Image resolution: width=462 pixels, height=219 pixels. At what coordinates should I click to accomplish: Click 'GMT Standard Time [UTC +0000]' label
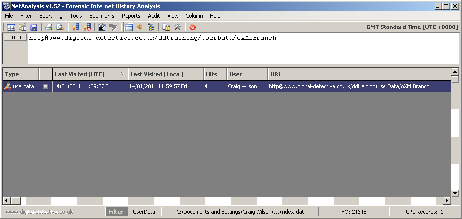coord(412,27)
